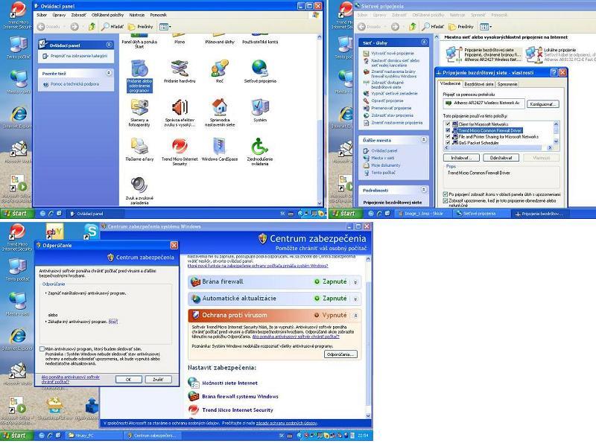Collapse the Pozrite tiež panel
Screen dimensions: 596x443
(109, 73)
